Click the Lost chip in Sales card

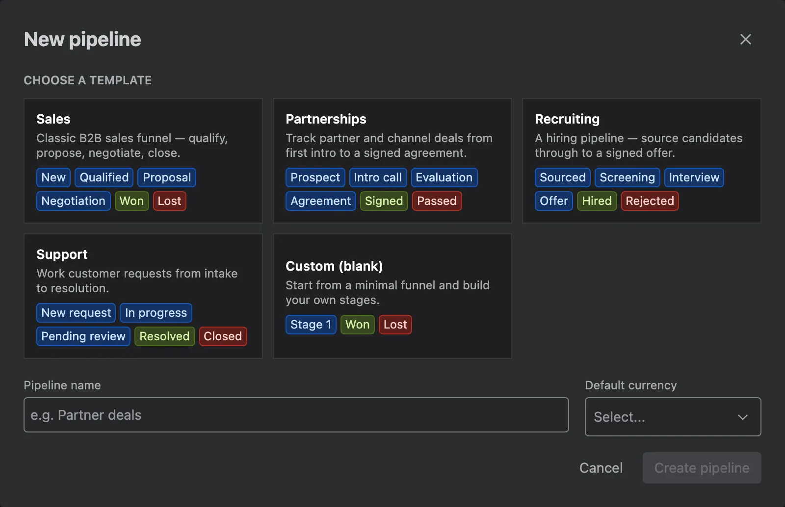[169, 201]
